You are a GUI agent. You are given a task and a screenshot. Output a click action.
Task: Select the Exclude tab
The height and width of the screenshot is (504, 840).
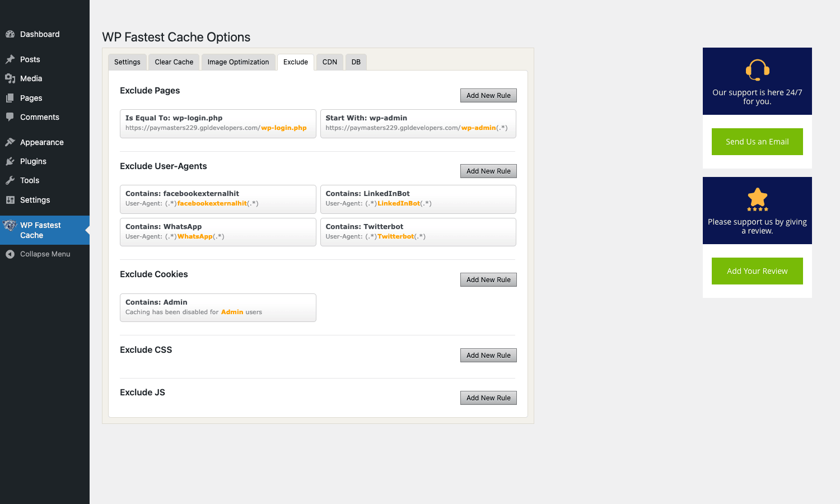pos(296,62)
